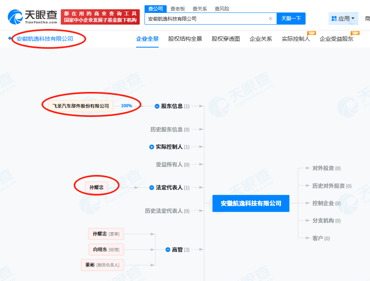Image resolution: width=370 pixels, height=281 pixels.
Task: Open executive 董彬 [财务负责人] node
Action: [x=102, y=265]
